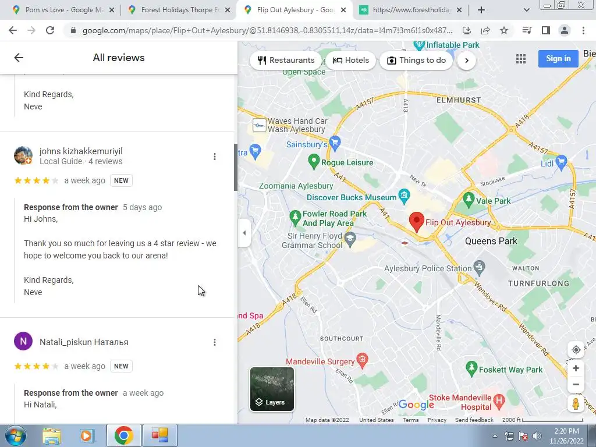The height and width of the screenshot is (447, 596).
Task: Open Privacy link at map bottom
Action: [437, 420]
